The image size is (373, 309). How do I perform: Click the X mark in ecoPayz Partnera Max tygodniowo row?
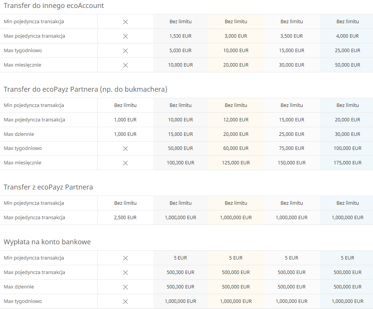coord(125,149)
